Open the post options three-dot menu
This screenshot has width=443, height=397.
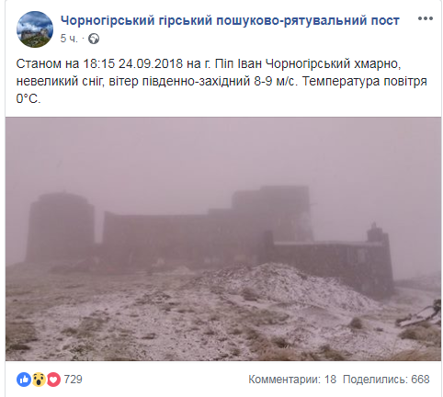pos(426,18)
